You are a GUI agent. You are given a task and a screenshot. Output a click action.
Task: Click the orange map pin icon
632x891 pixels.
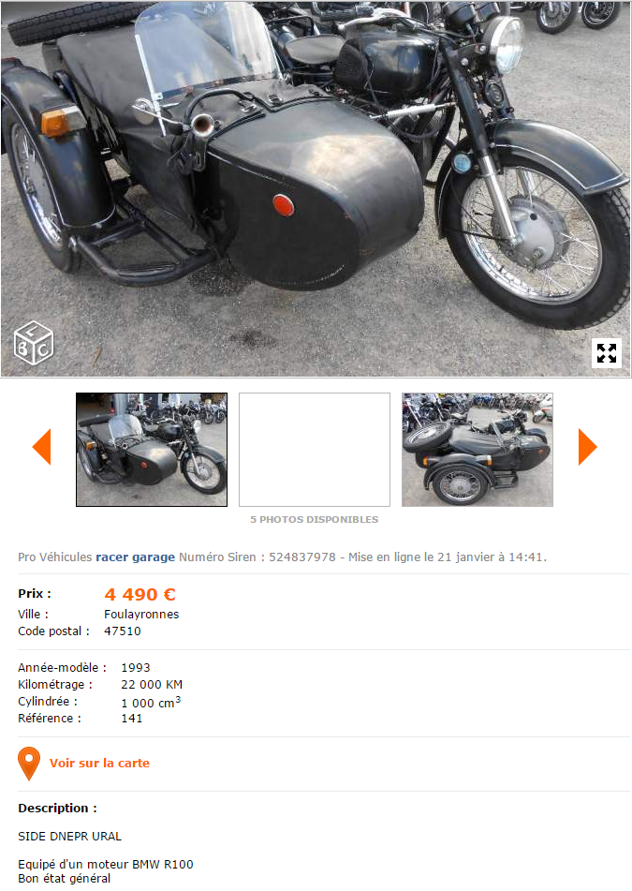[29, 764]
